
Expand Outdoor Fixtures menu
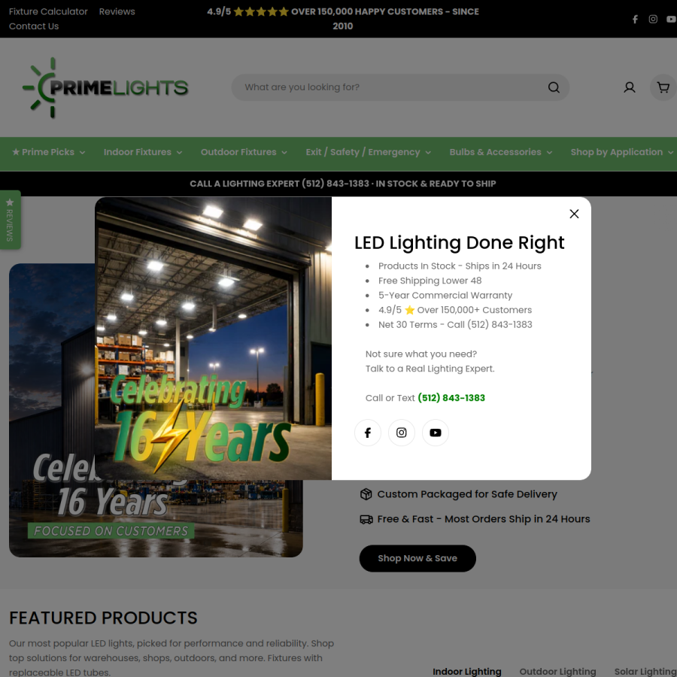[244, 152]
